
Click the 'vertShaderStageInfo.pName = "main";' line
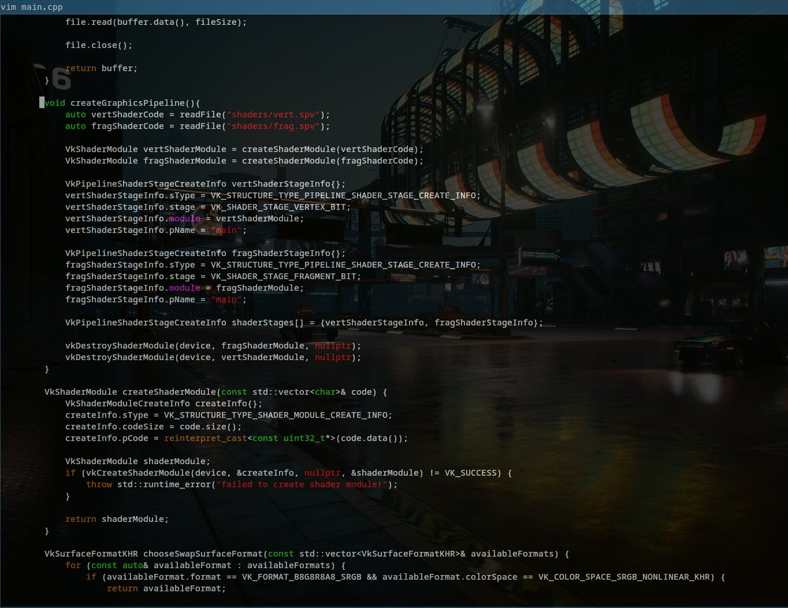pos(156,230)
